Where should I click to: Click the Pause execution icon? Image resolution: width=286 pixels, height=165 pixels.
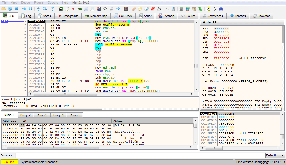[x=30, y=9]
